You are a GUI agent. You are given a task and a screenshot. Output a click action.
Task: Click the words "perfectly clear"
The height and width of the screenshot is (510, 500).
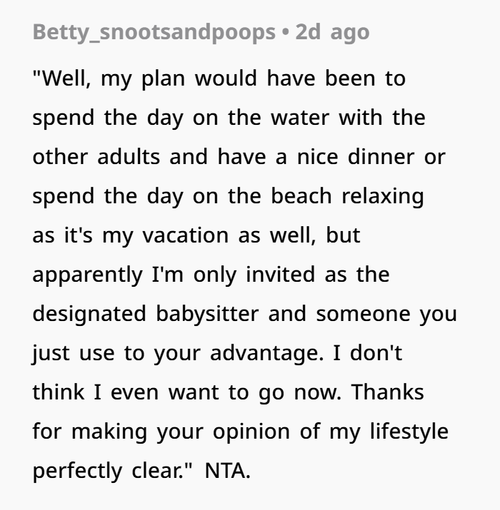click(114, 471)
